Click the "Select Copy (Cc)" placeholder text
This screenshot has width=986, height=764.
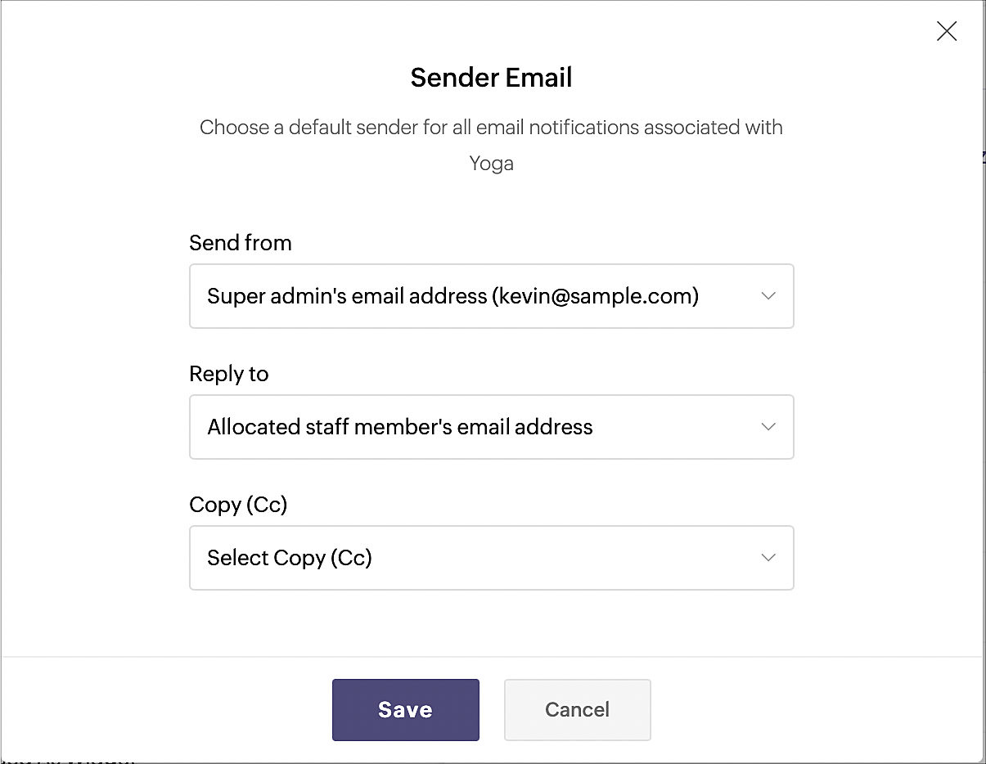[290, 558]
